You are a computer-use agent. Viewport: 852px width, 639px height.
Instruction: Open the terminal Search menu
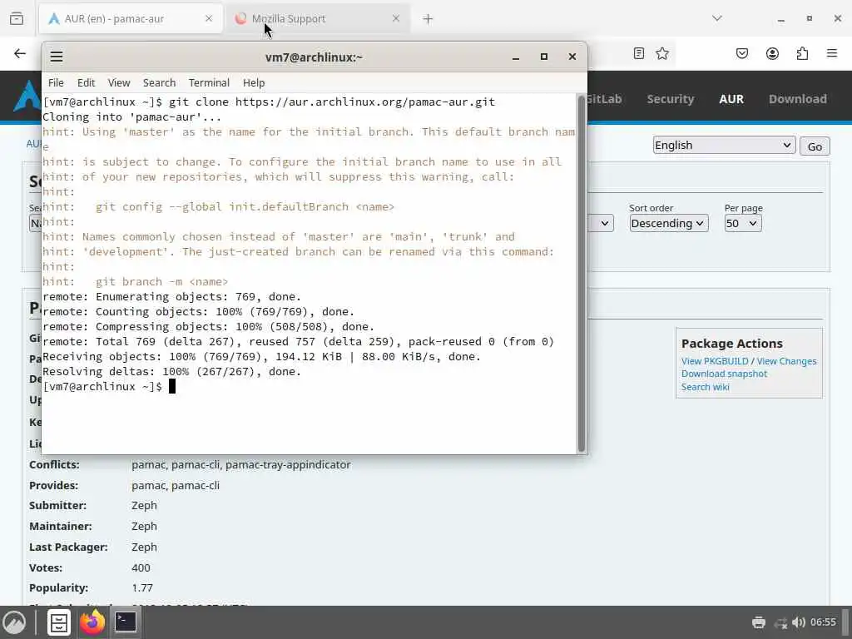coord(159,82)
